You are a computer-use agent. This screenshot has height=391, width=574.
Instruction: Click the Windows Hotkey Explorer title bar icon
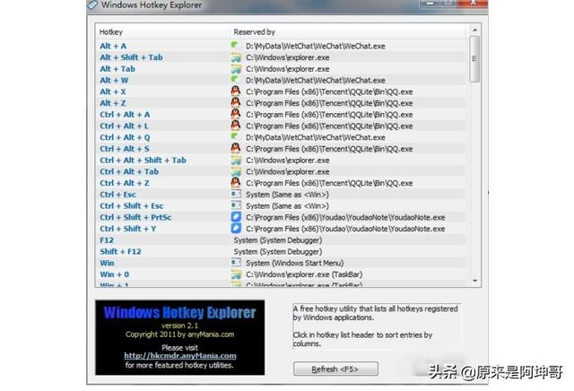92,4
